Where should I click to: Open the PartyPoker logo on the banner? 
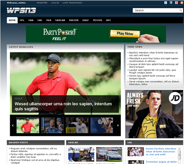[60, 32]
